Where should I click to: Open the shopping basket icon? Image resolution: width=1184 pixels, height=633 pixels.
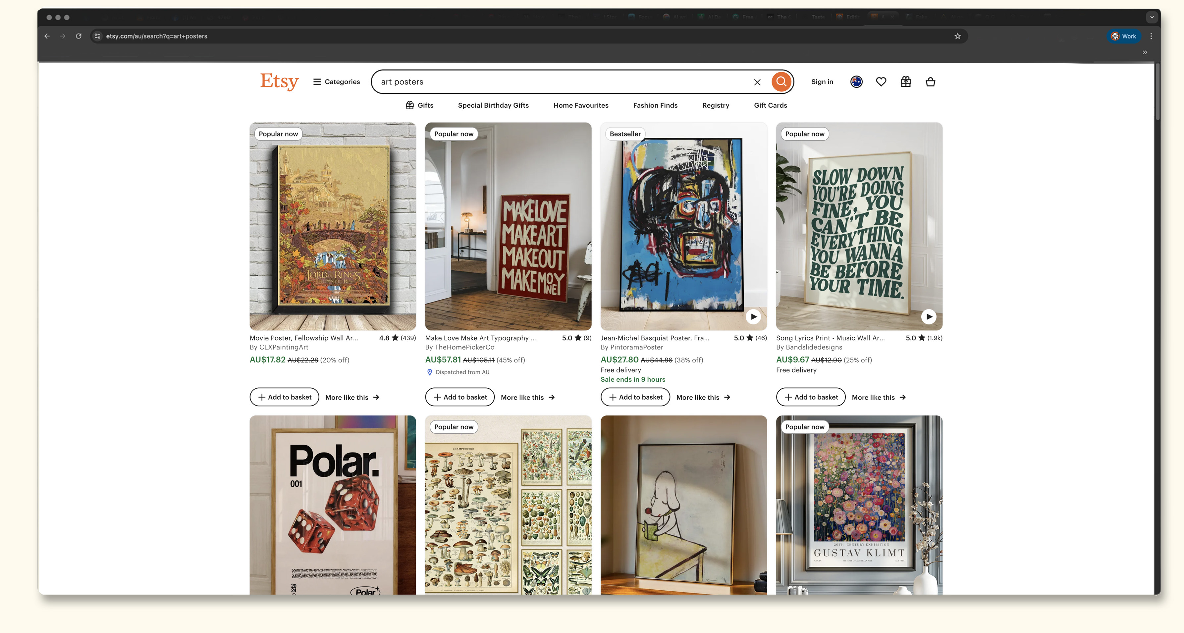(930, 82)
